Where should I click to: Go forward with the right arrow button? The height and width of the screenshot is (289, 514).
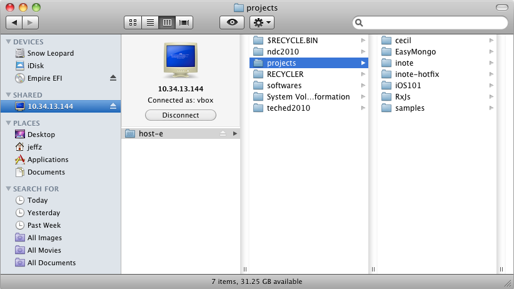point(31,23)
